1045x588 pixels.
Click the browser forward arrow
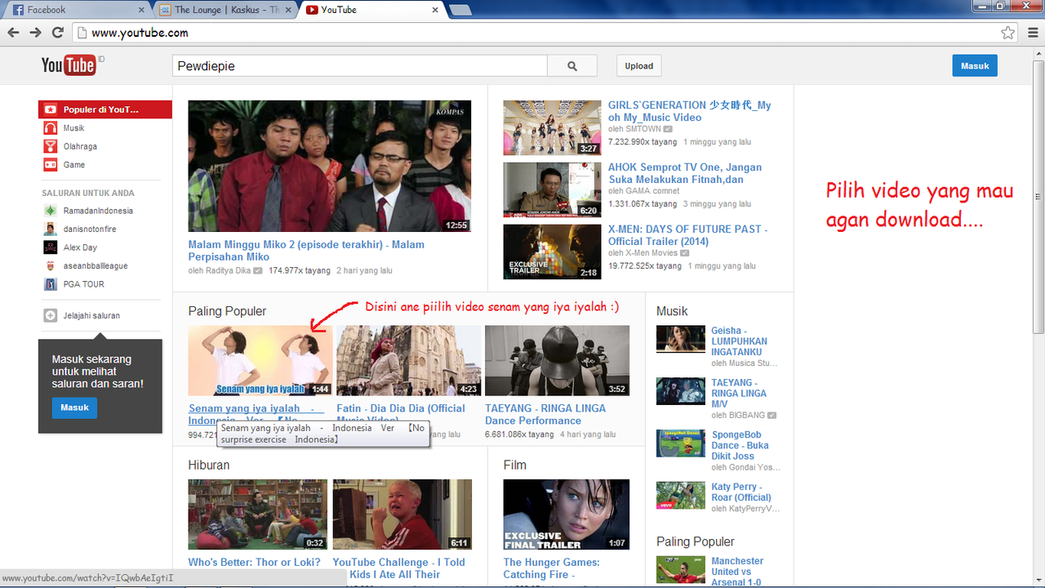(x=35, y=33)
